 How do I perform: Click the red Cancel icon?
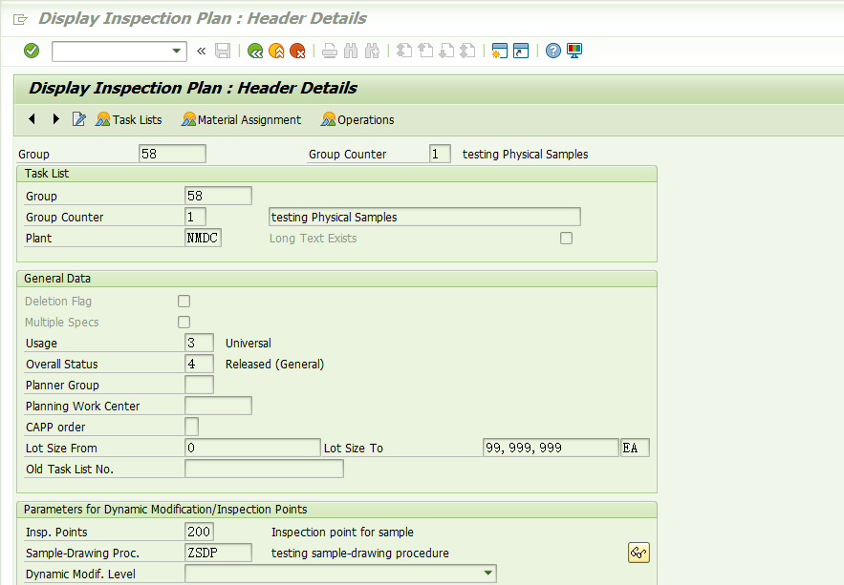click(x=297, y=51)
